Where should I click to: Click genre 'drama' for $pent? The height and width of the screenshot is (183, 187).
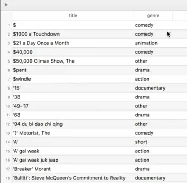[142, 70]
